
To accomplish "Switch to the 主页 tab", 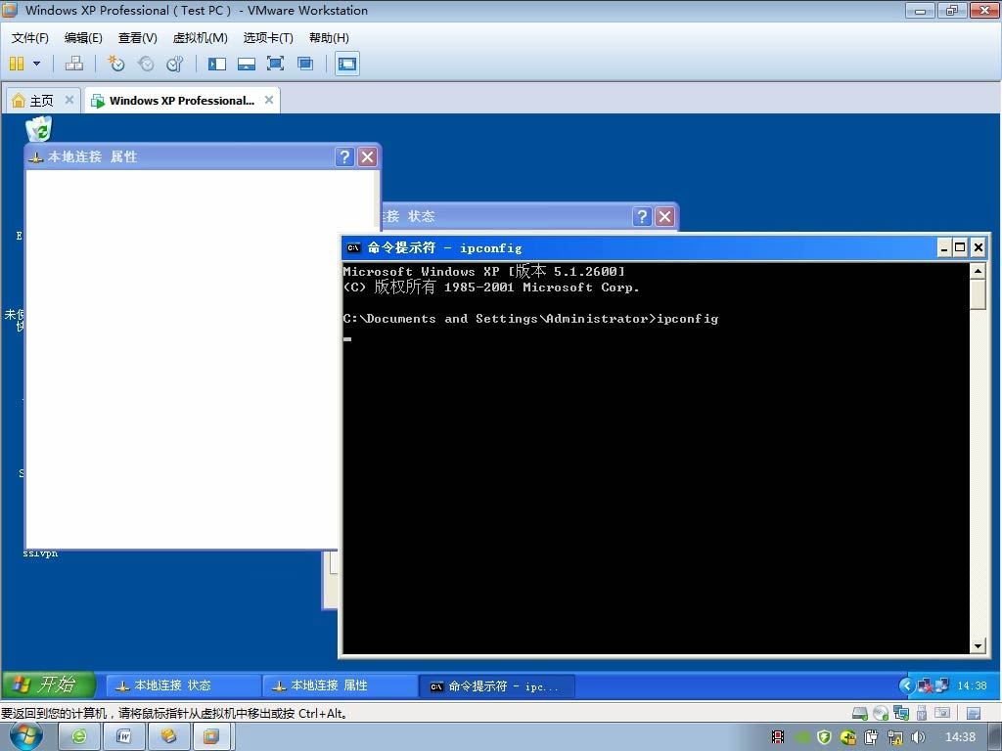I will point(43,101).
